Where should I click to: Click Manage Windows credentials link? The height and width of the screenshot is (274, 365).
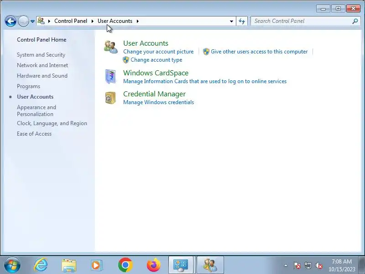[x=158, y=102]
